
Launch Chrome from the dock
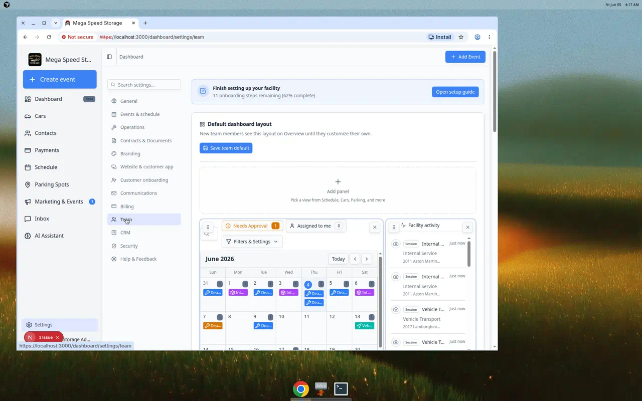pos(301,389)
